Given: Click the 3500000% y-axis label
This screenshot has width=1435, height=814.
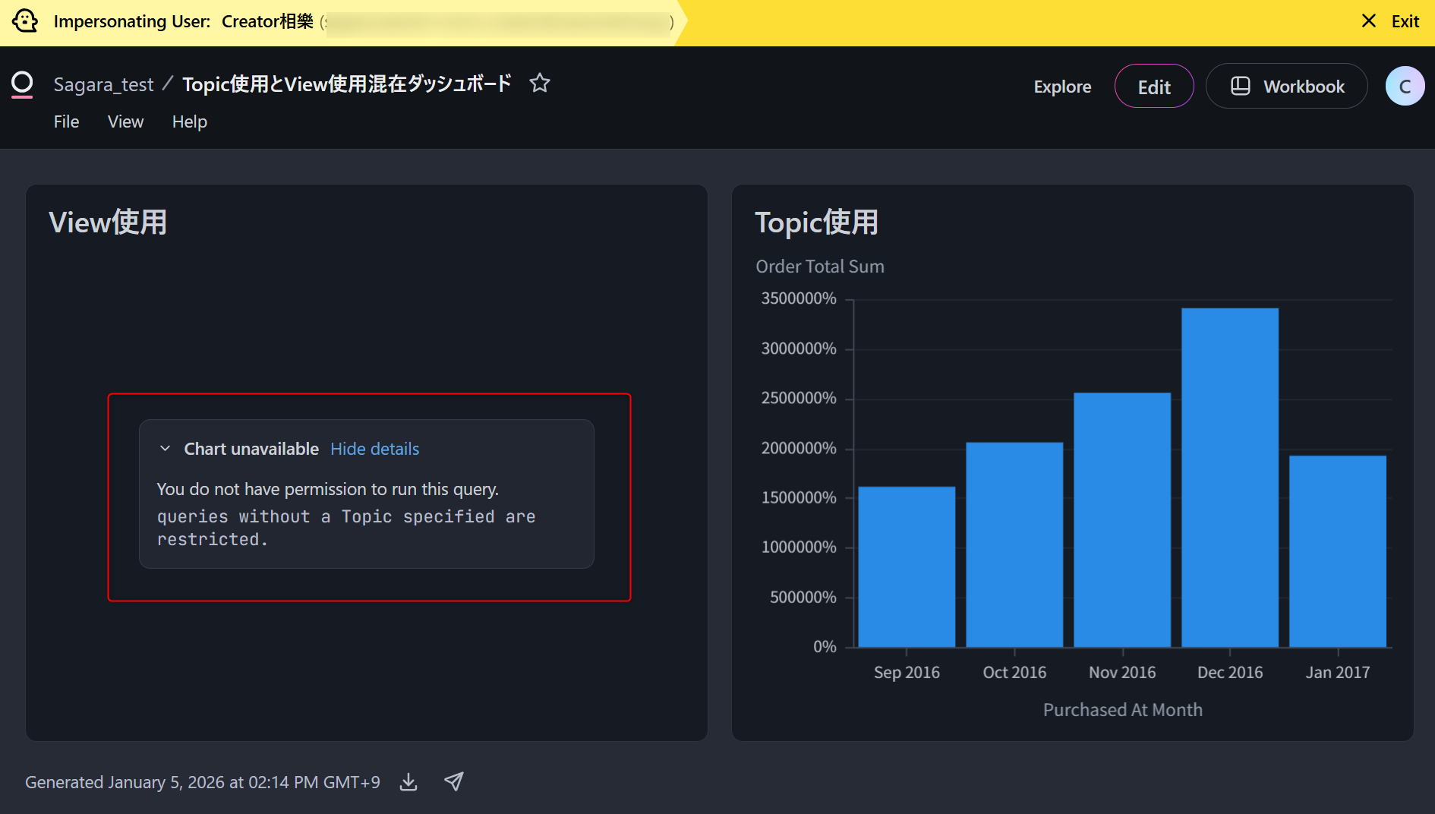Looking at the screenshot, I should pos(799,298).
